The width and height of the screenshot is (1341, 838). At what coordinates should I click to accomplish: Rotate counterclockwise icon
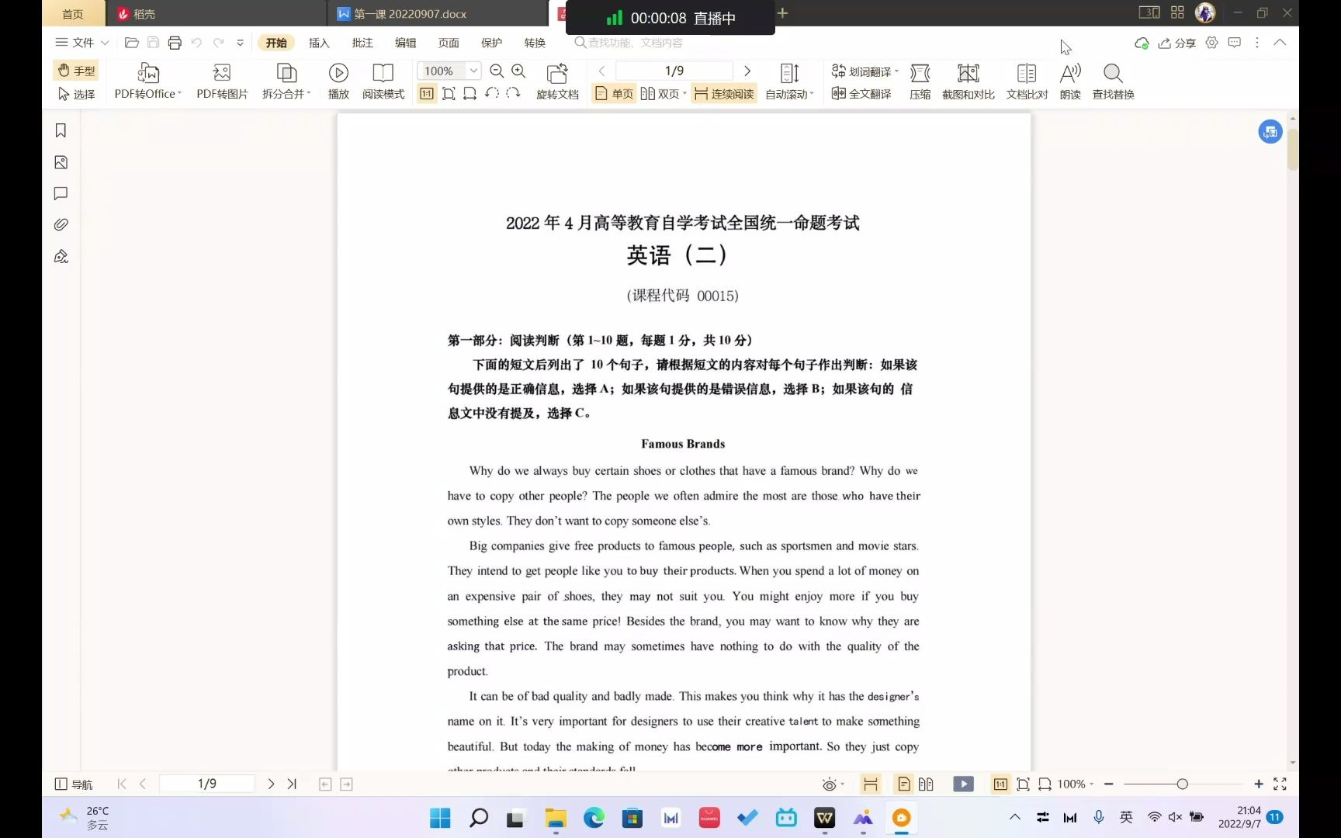coord(491,93)
